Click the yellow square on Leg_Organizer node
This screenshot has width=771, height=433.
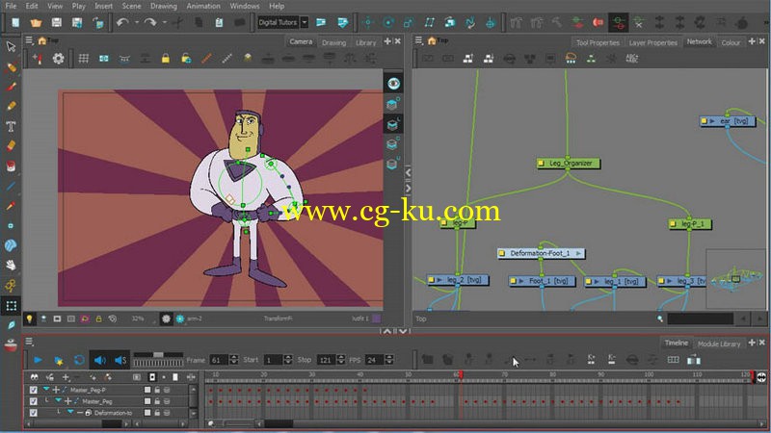(541, 163)
